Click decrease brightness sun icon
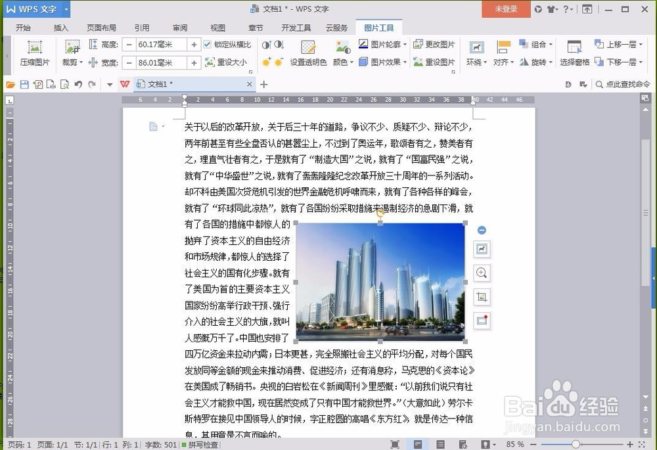Image resolution: width=657 pixels, height=450 pixels. 279,62
